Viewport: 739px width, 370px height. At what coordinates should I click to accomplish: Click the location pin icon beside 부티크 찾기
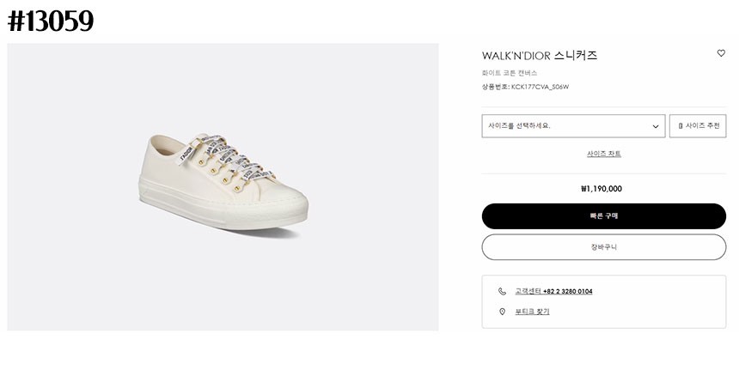tap(502, 312)
